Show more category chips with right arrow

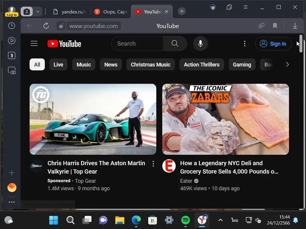coord(287,64)
